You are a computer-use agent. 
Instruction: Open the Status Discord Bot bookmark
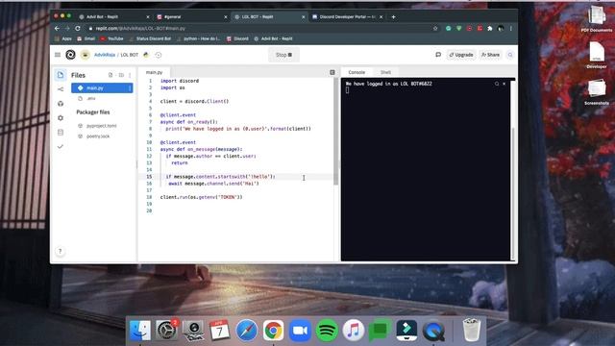pyautogui.click(x=150, y=38)
